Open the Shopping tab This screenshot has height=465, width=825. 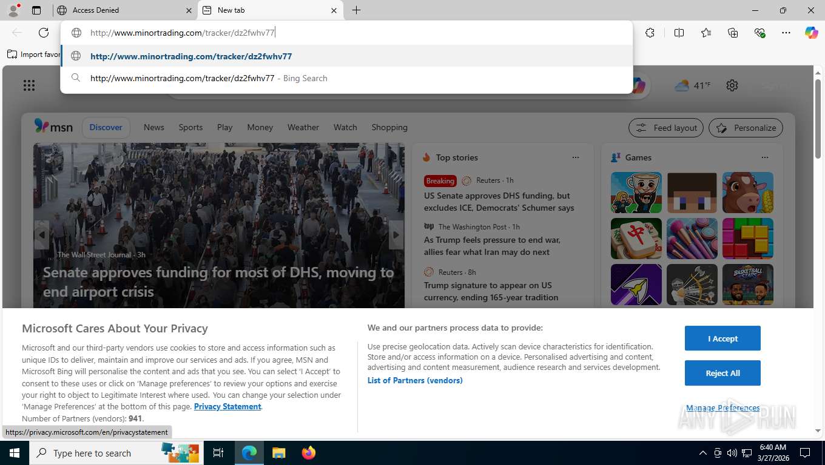[x=389, y=127]
